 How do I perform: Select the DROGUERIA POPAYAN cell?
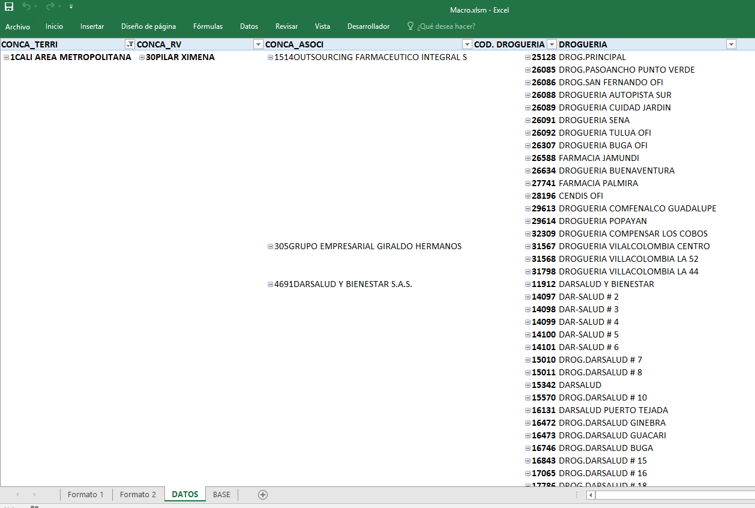tap(603, 222)
